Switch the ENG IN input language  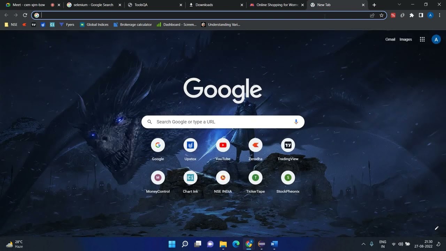click(x=383, y=244)
